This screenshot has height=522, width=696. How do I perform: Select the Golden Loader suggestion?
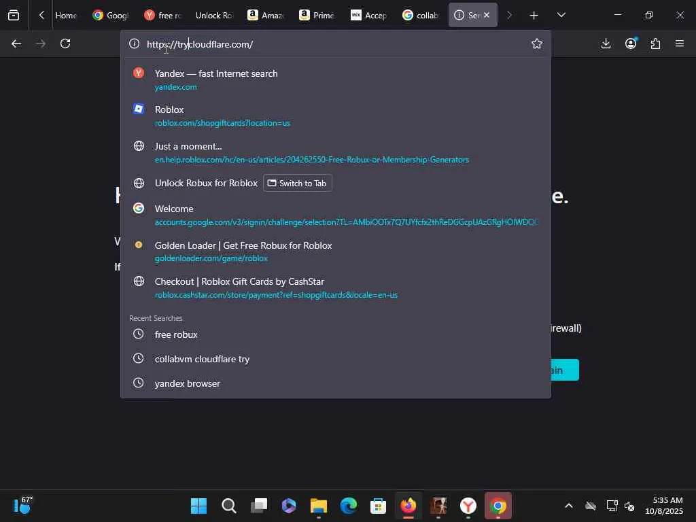pyautogui.click(x=336, y=251)
